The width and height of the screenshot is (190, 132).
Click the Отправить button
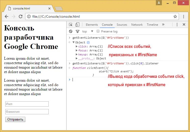15,119
